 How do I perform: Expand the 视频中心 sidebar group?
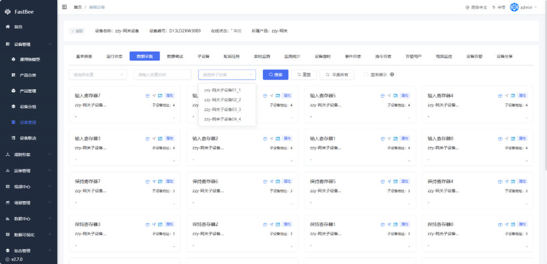coord(28,186)
